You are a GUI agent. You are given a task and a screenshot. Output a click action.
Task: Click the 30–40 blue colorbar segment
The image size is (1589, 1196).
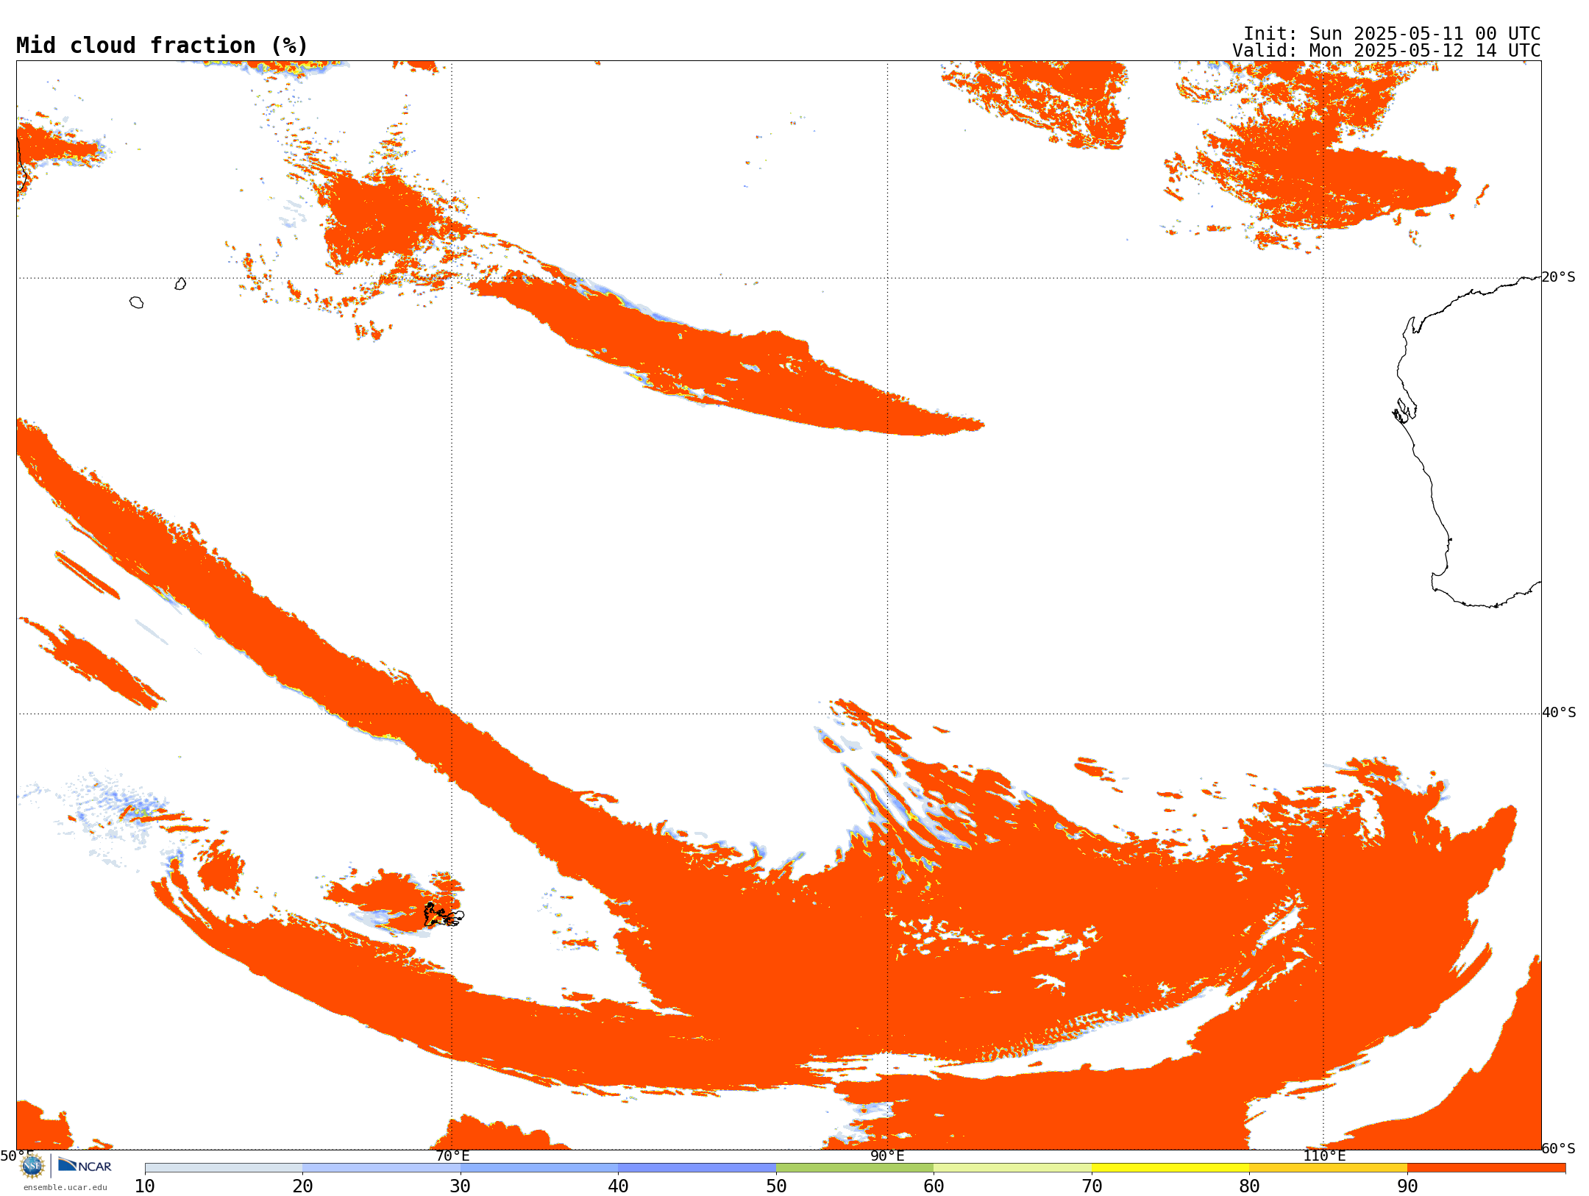tap(539, 1168)
